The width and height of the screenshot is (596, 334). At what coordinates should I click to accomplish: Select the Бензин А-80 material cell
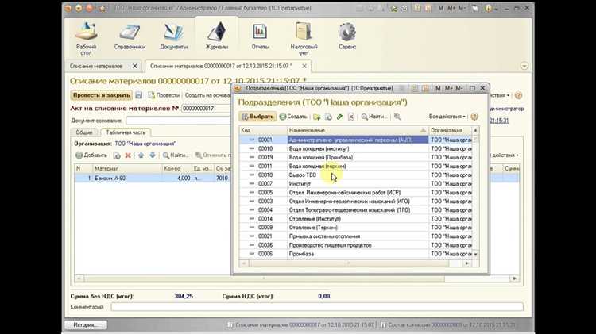127,178
